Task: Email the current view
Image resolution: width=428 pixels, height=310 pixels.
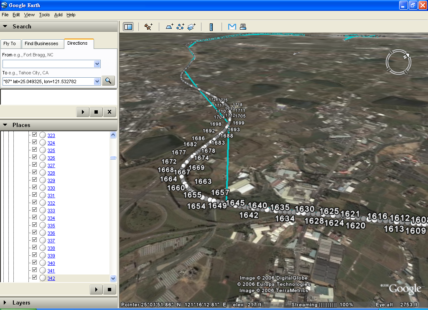Action: [232, 27]
